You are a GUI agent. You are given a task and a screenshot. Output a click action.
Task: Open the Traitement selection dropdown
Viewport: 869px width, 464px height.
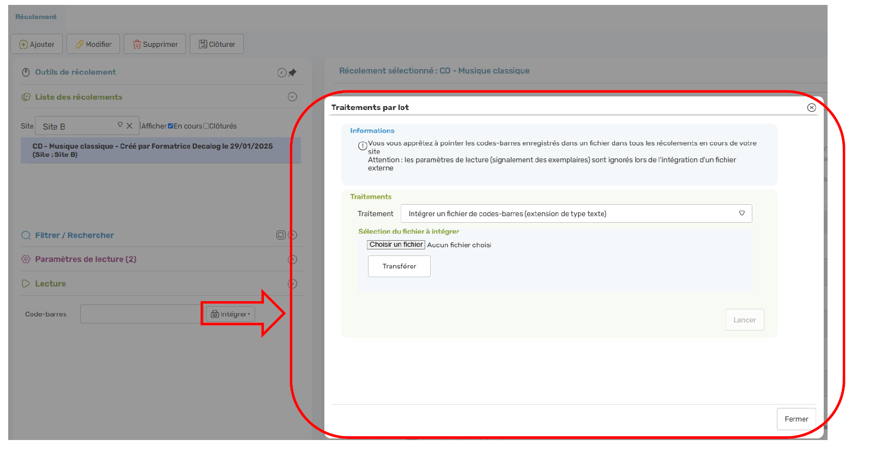576,213
